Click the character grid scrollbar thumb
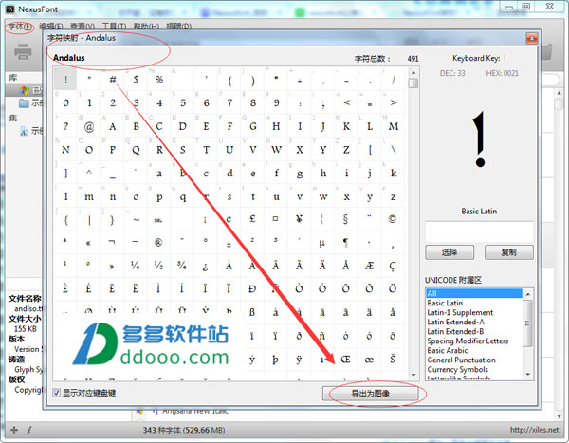Image resolution: width=569 pixels, height=443 pixels. (x=413, y=83)
